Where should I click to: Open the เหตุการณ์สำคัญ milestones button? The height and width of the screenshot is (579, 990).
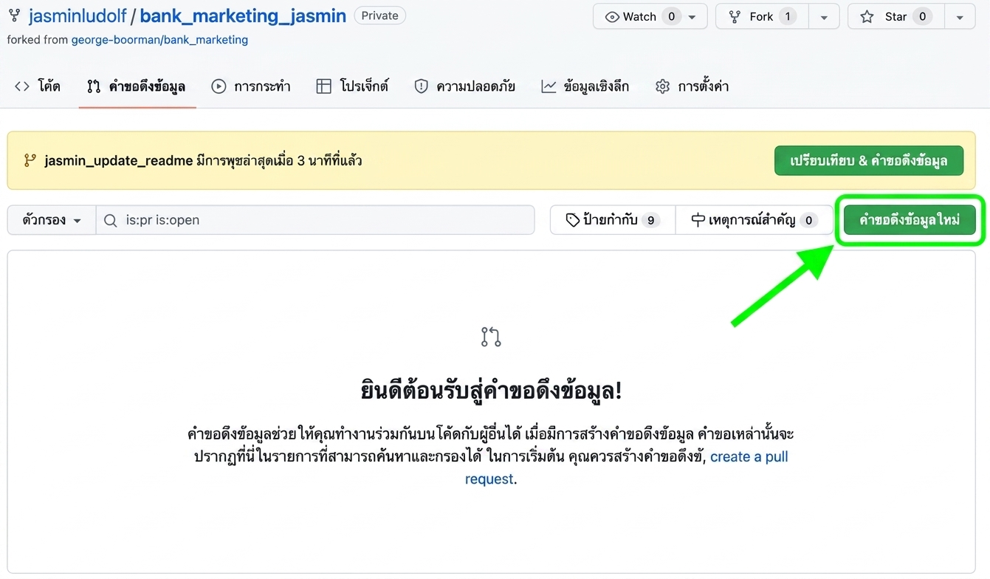tap(754, 220)
